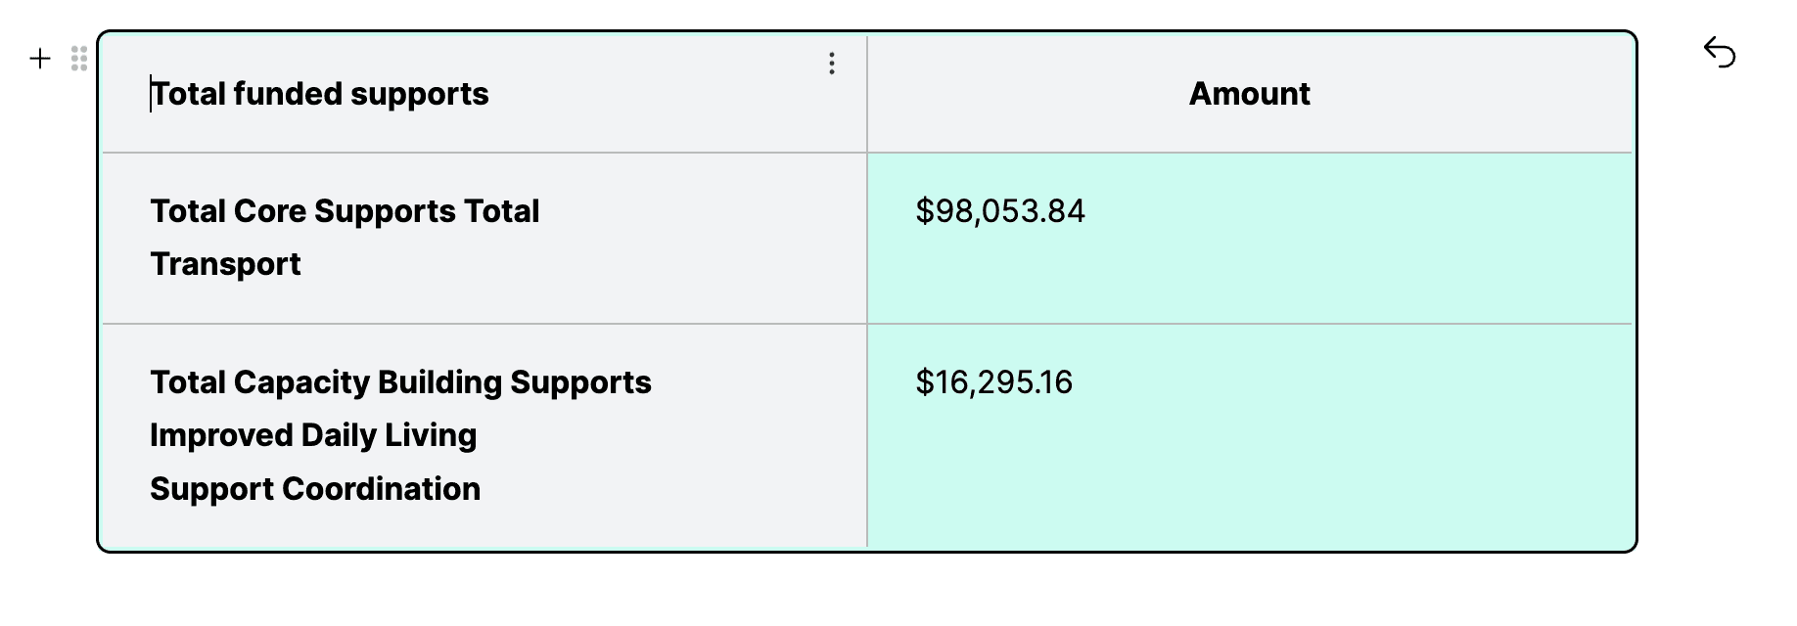
Task: Click blank mint area under $16,295.16
Action: pos(1249,469)
